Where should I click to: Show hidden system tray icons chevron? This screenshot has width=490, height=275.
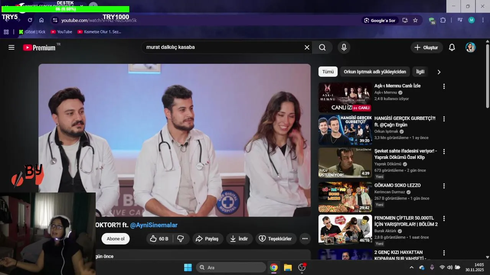(412, 267)
